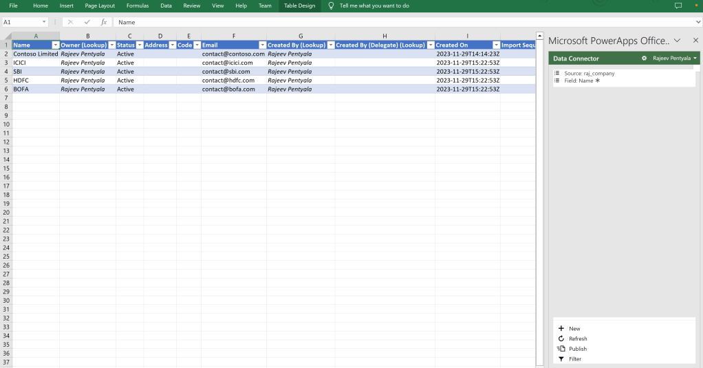Expand the Status column filter dropdown
Screen dimensions: 703x368
coord(139,45)
